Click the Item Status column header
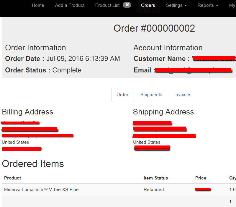The image size is (236, 207). point(156,178)
